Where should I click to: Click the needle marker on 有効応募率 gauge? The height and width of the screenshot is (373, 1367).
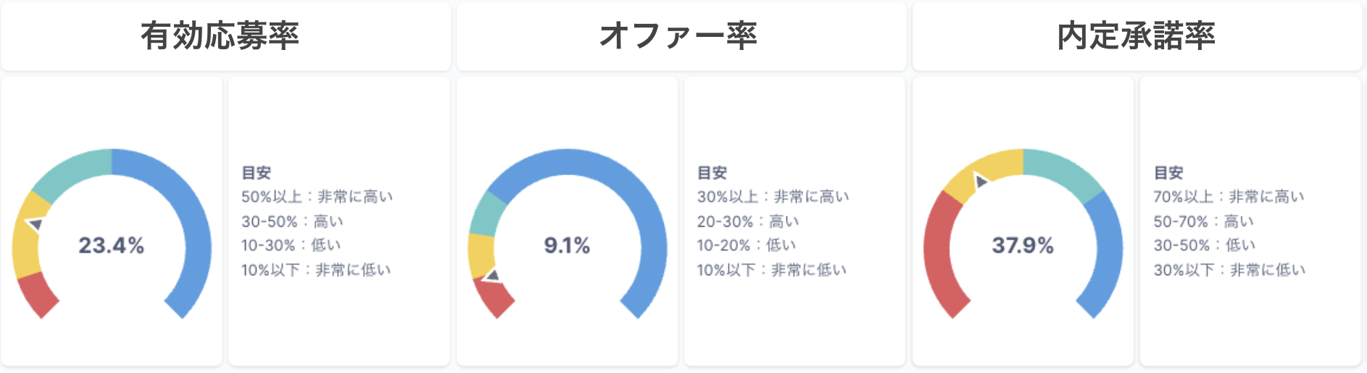coord(35,225)
